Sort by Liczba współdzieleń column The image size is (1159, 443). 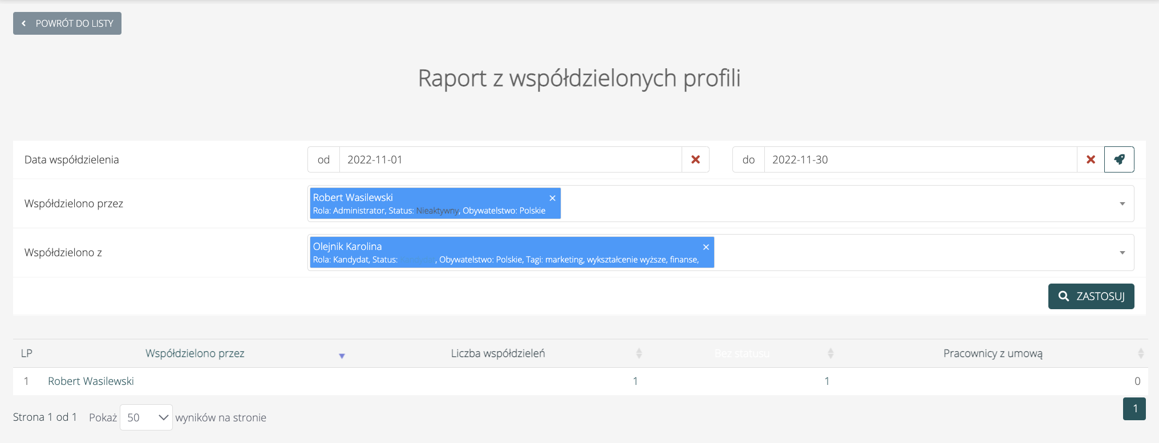coord(639,354)
